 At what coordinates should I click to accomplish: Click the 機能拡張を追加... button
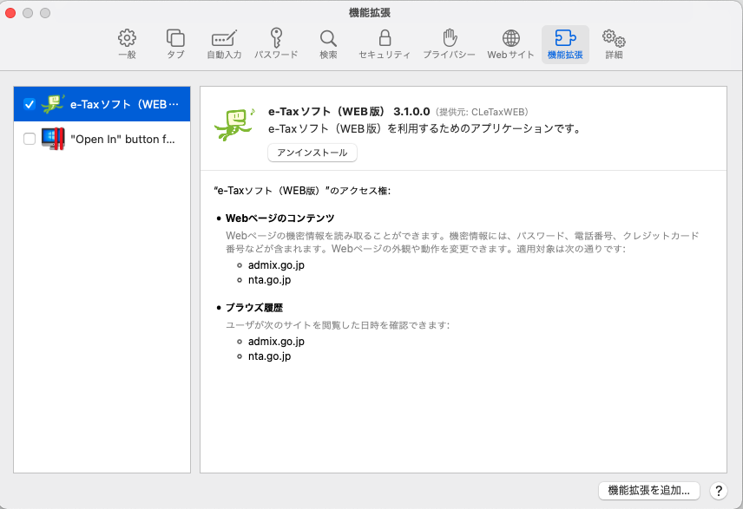tap(648, 491)
